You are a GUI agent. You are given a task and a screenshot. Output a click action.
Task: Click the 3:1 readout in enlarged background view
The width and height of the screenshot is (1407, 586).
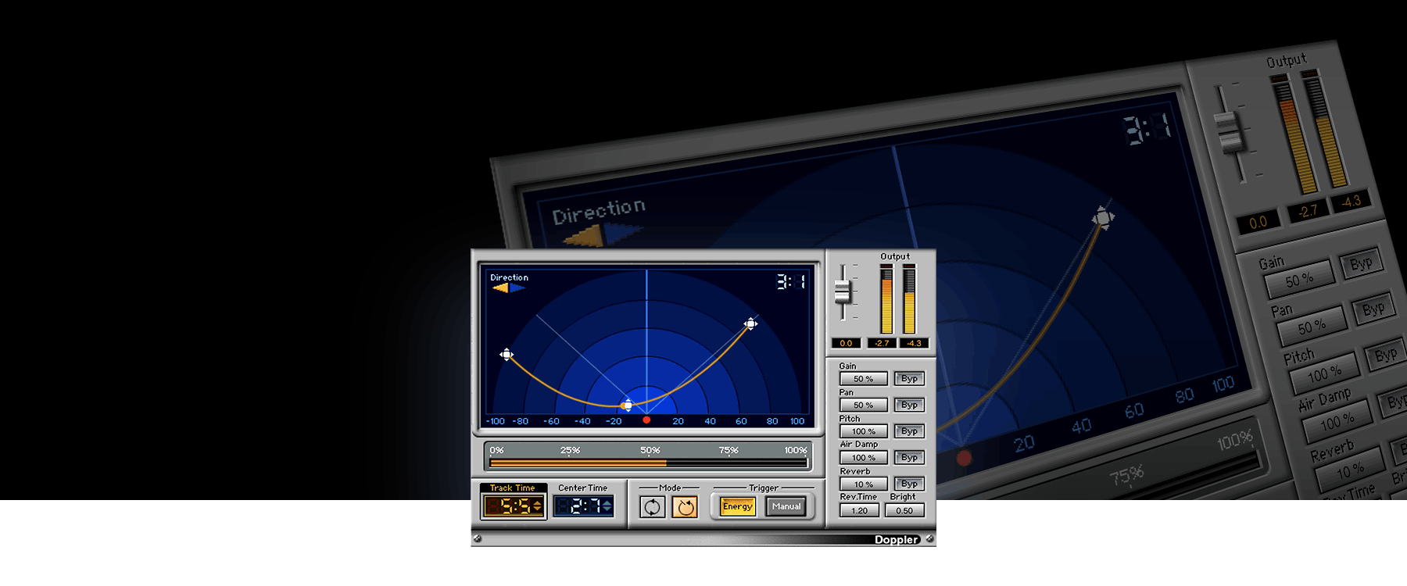tap(1147, 128)
